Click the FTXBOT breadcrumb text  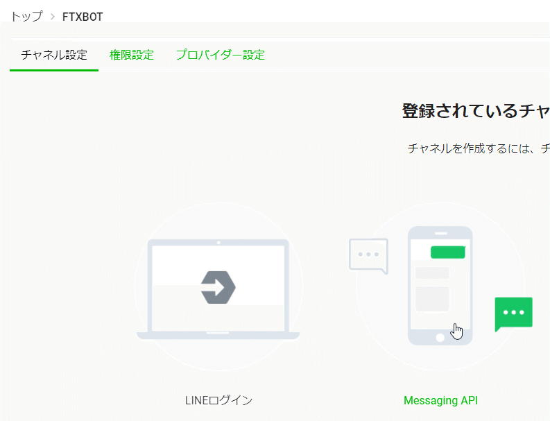[x=83, y=17]
